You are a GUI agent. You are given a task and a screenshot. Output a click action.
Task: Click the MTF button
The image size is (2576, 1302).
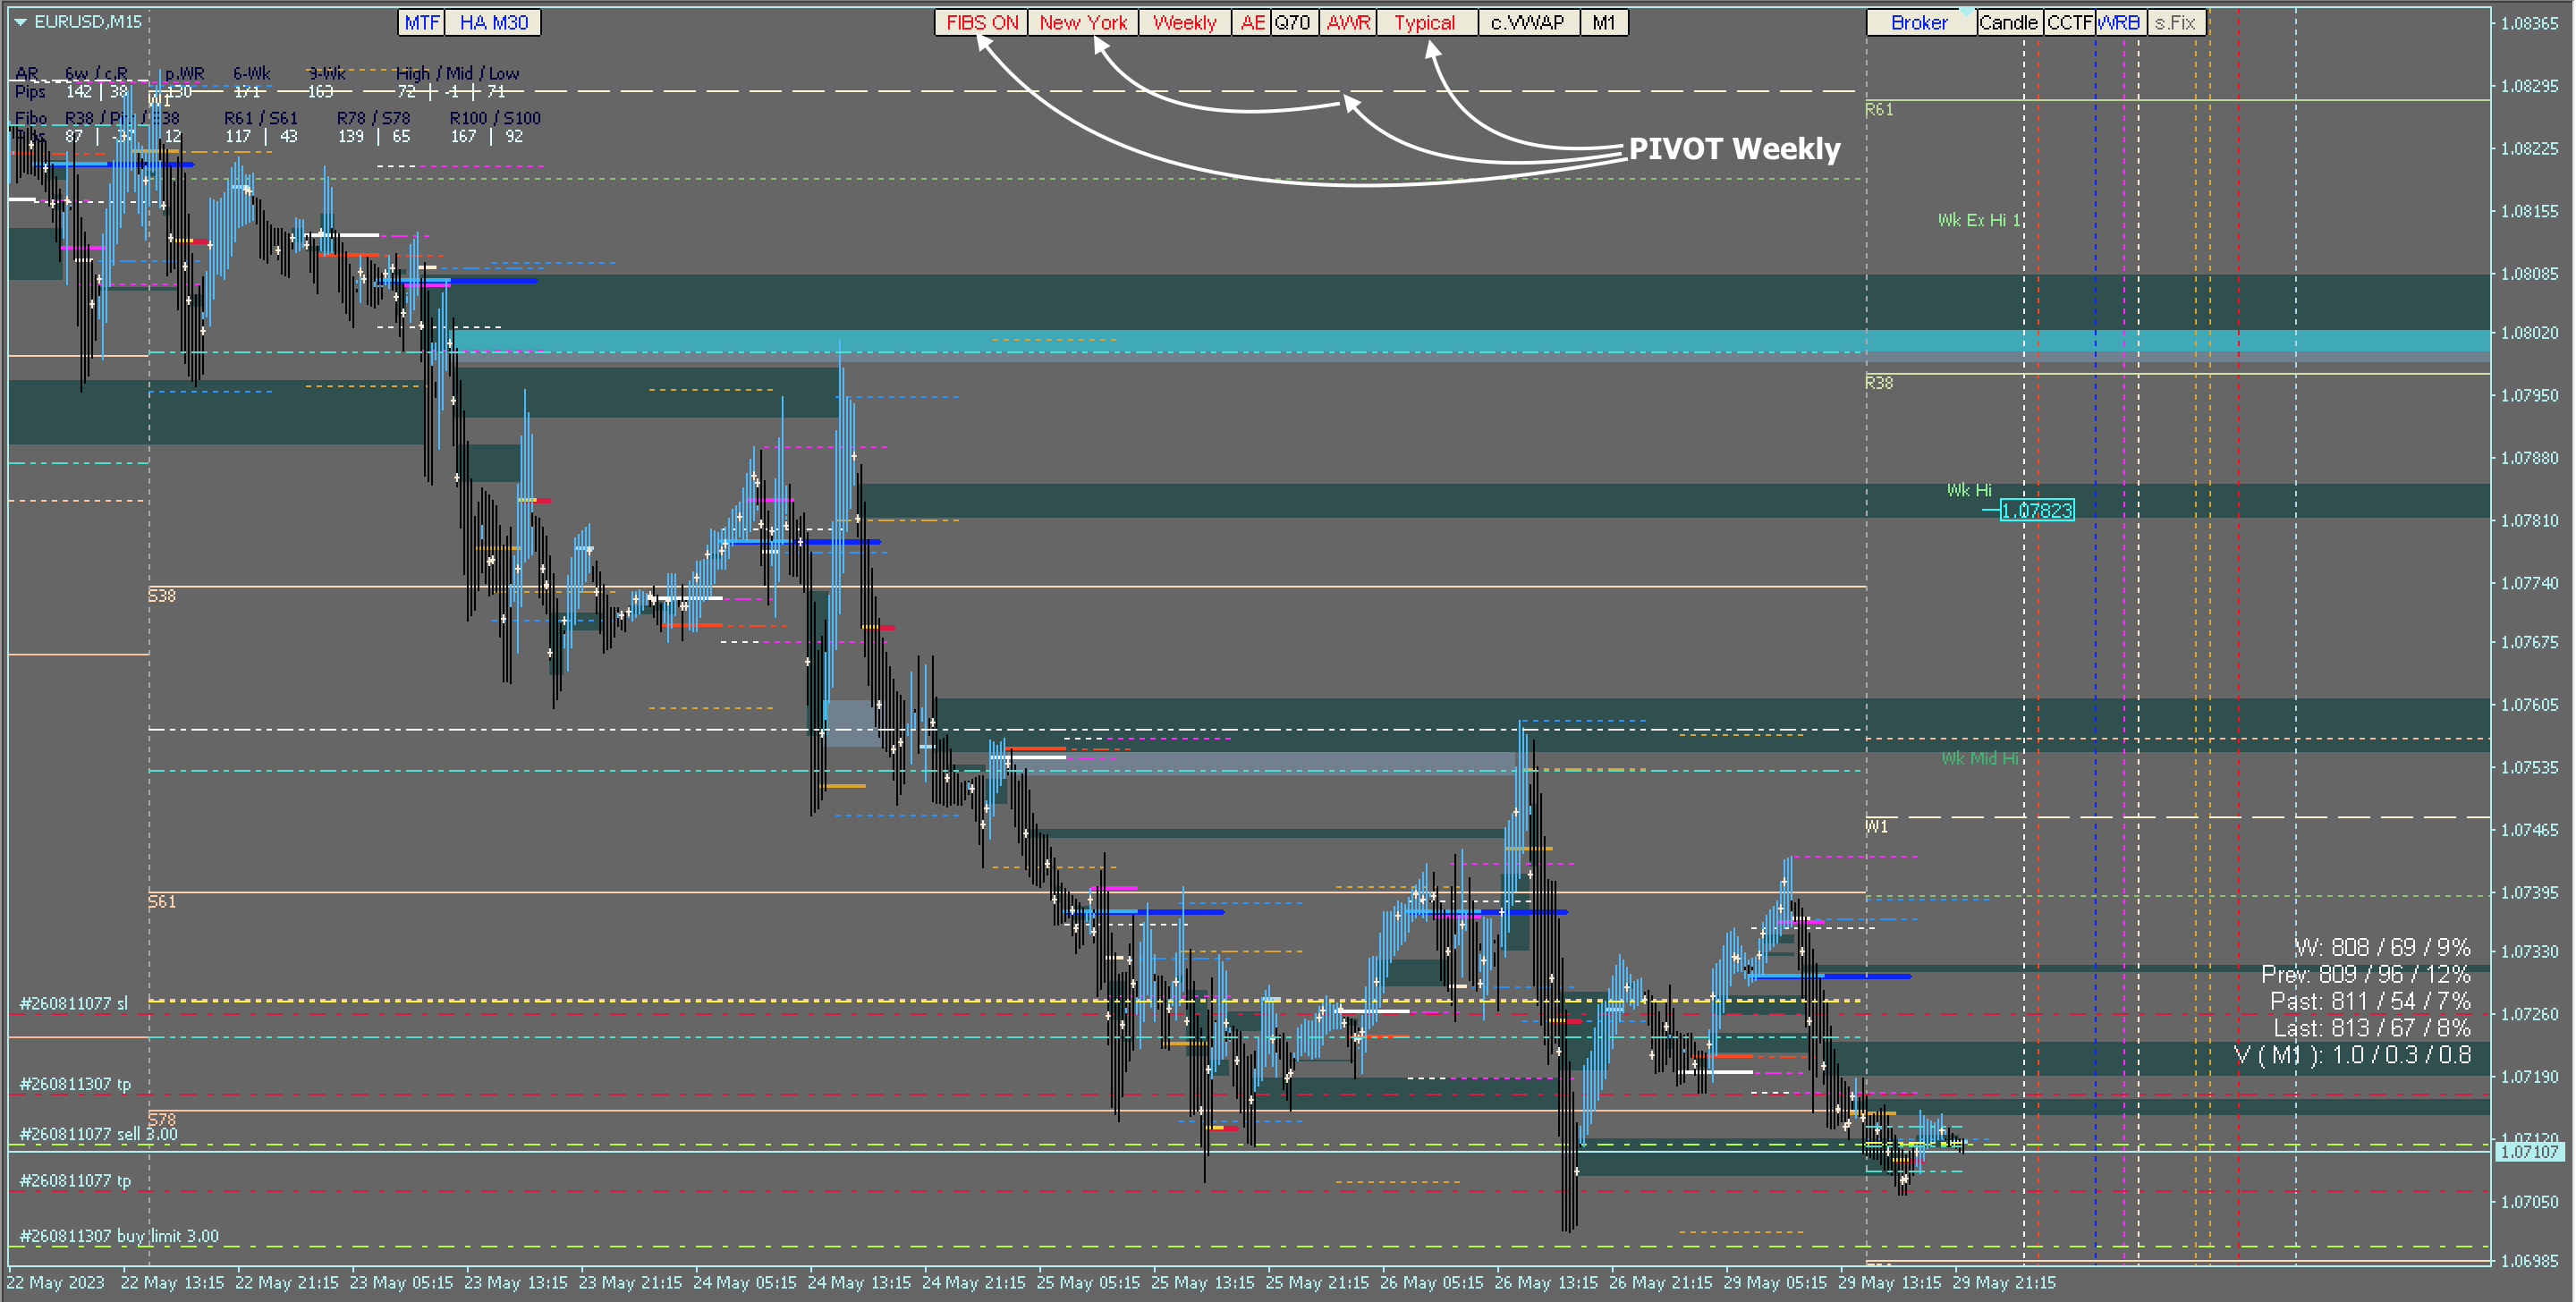pyautogui.click(x=422, y=22)
